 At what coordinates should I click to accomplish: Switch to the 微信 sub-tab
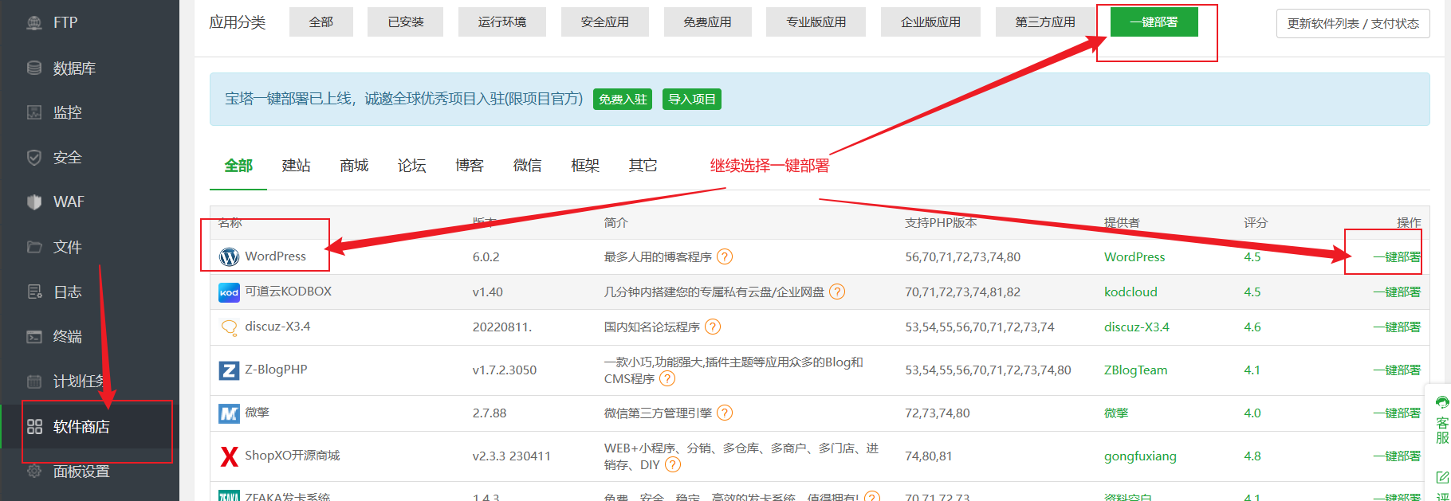coord(527,166)
